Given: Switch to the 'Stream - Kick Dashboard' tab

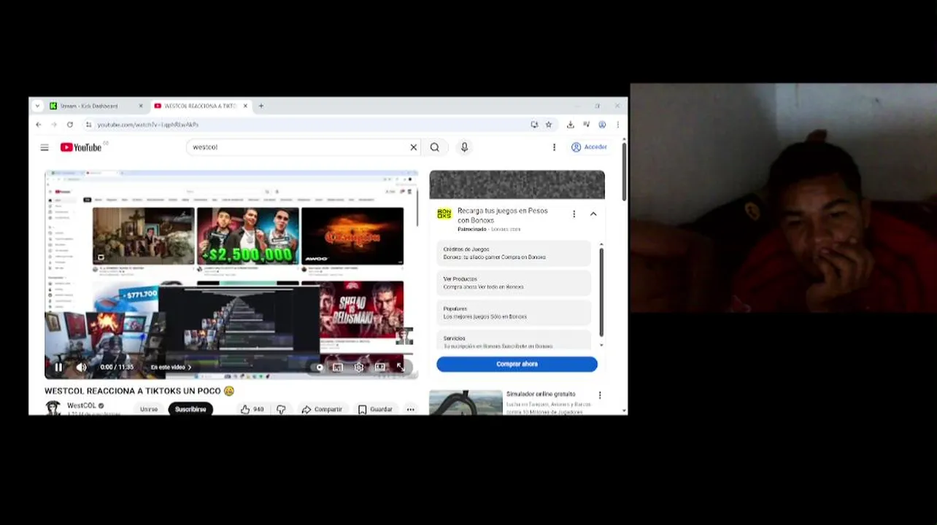Looking at the screenshot, I should pos(89,106).
